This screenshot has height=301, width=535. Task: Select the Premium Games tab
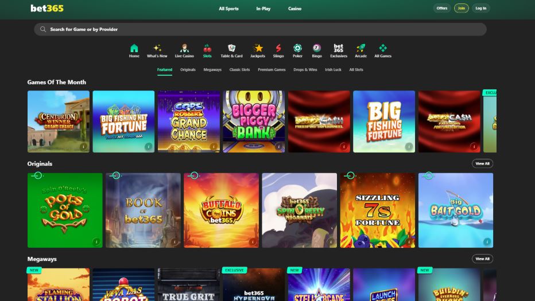(272, 69)
